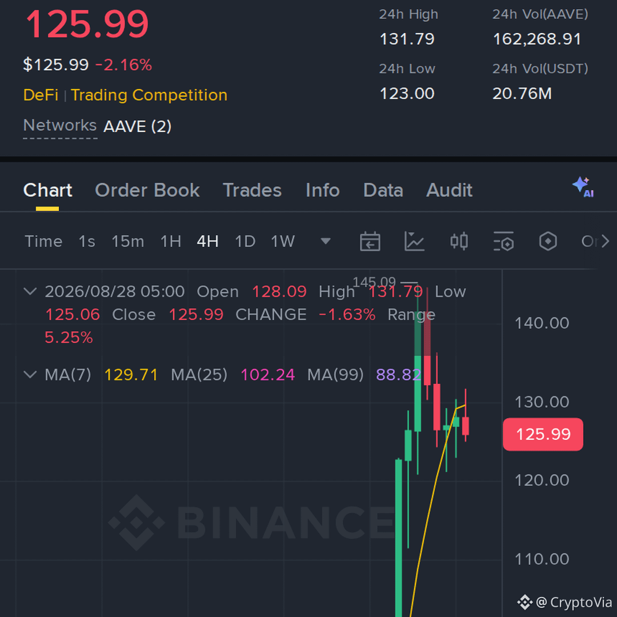Image resolution: width=617 pixels, height=617 pixels.
Task: Open the Audit tab
Action: pyautogui.click(x=450, y=190)
